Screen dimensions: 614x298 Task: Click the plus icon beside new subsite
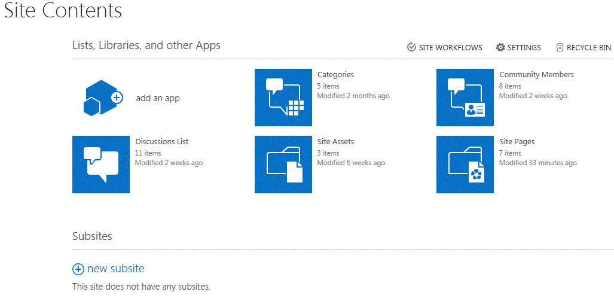(x=78, y=269)
